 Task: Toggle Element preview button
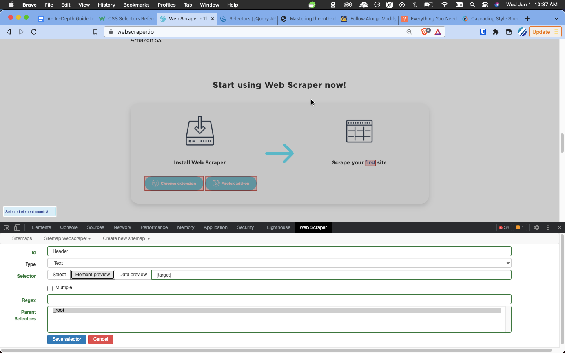93,275
